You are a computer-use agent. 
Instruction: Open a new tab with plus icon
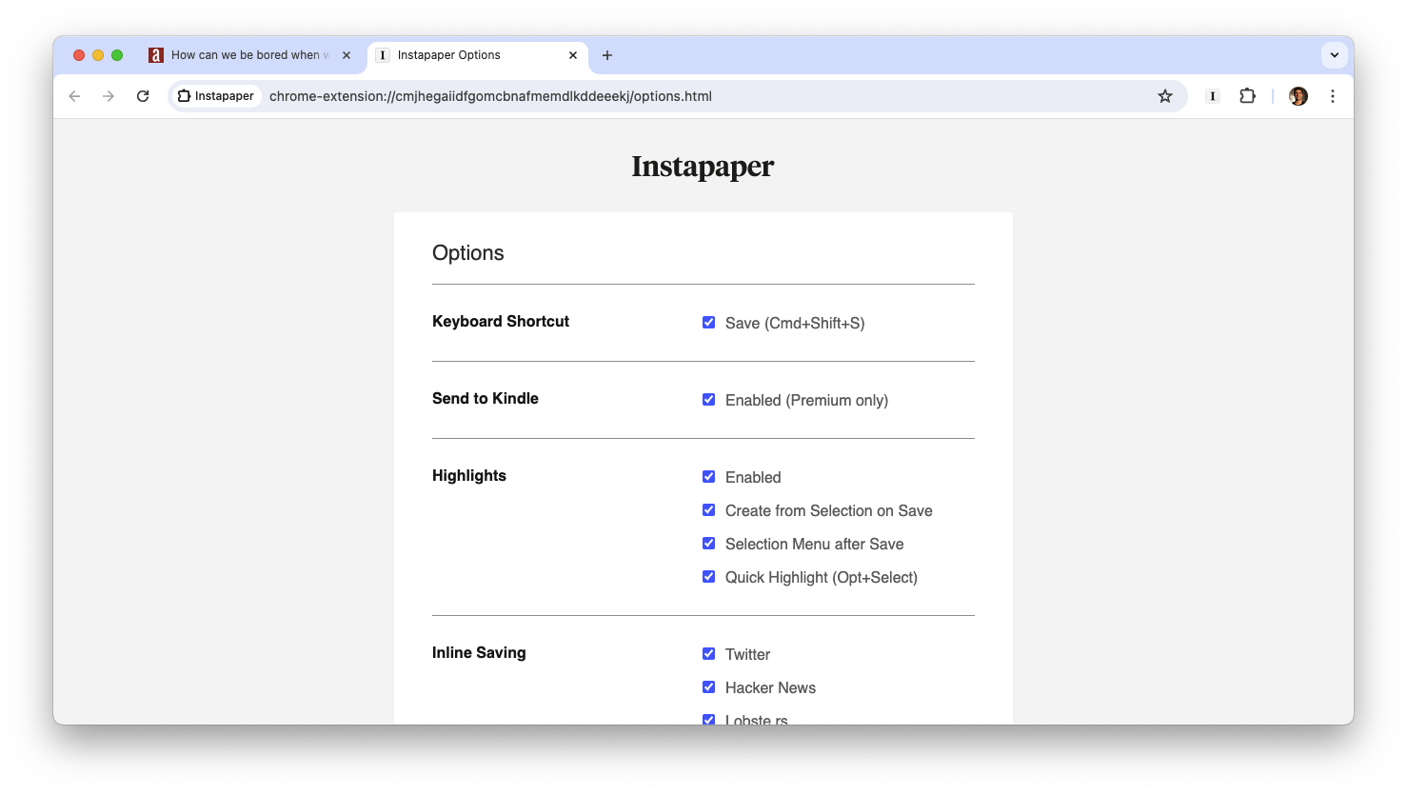click(607, 55)
